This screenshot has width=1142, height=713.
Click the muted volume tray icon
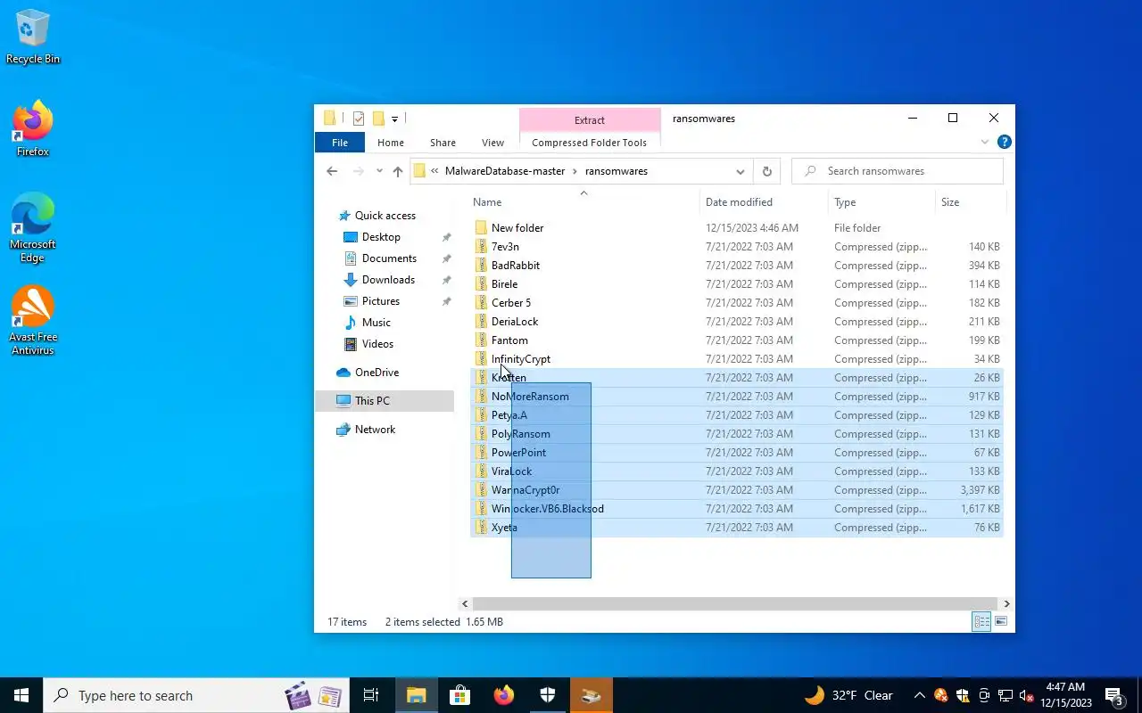click(x=1027, y=695)
